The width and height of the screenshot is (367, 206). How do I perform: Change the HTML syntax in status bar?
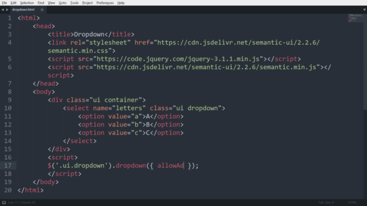[x=352, y=203]
